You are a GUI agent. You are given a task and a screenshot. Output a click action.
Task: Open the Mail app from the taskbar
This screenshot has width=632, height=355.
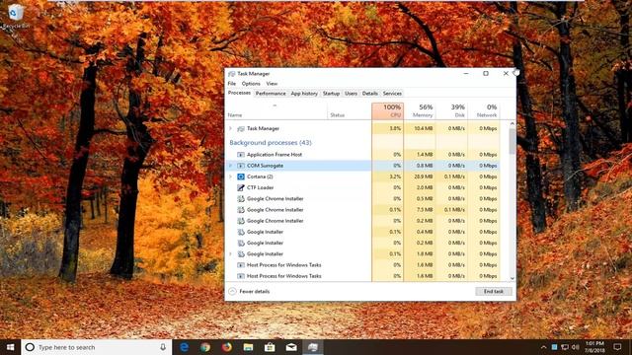coord(291,347)
